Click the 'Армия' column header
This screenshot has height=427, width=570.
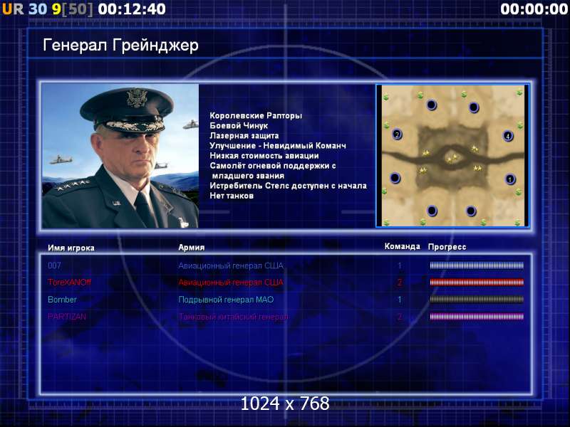click(x=192, y=247)
